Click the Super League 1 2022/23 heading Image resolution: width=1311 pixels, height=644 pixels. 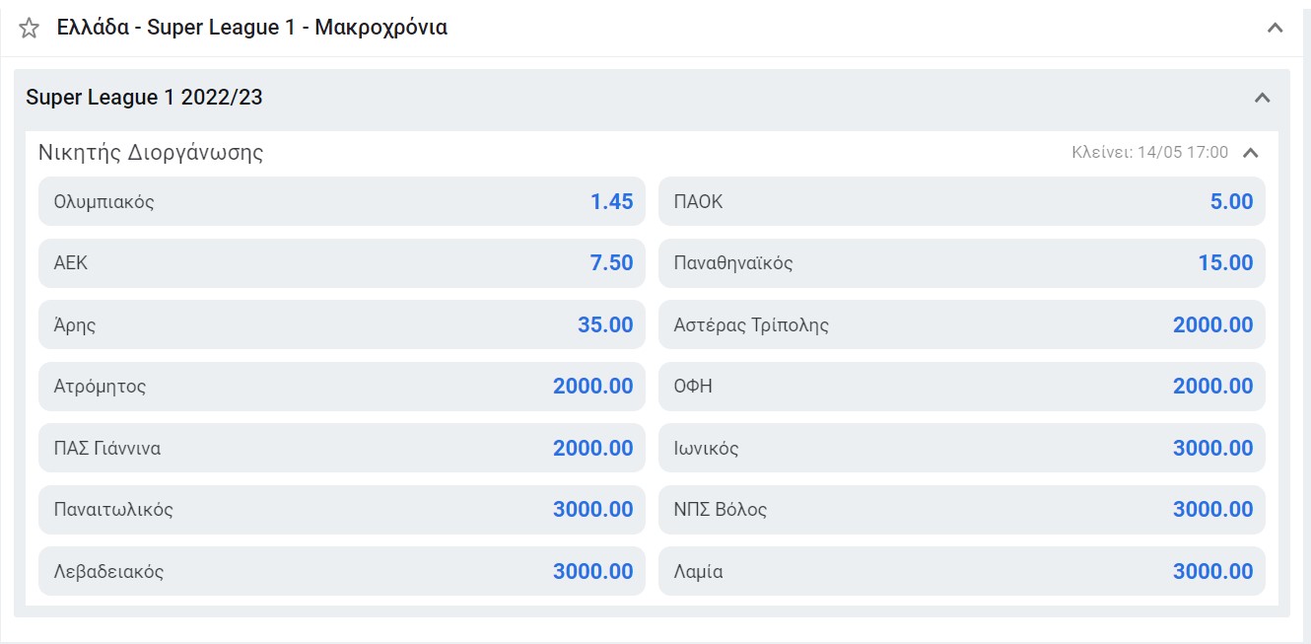[x=144, y=98]
